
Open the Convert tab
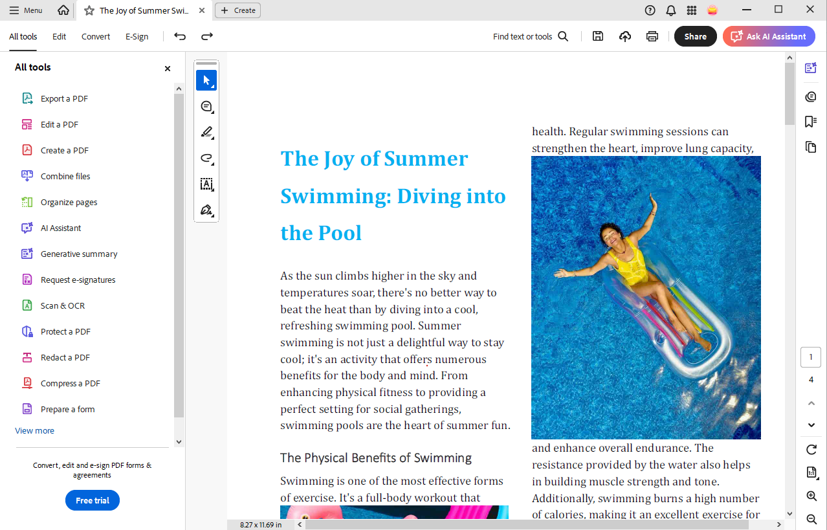point(96,37)
